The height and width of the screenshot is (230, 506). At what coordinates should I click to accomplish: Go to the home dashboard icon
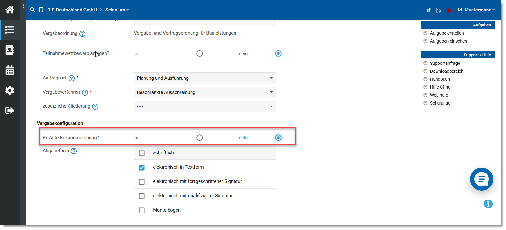[x=10, y=10]
